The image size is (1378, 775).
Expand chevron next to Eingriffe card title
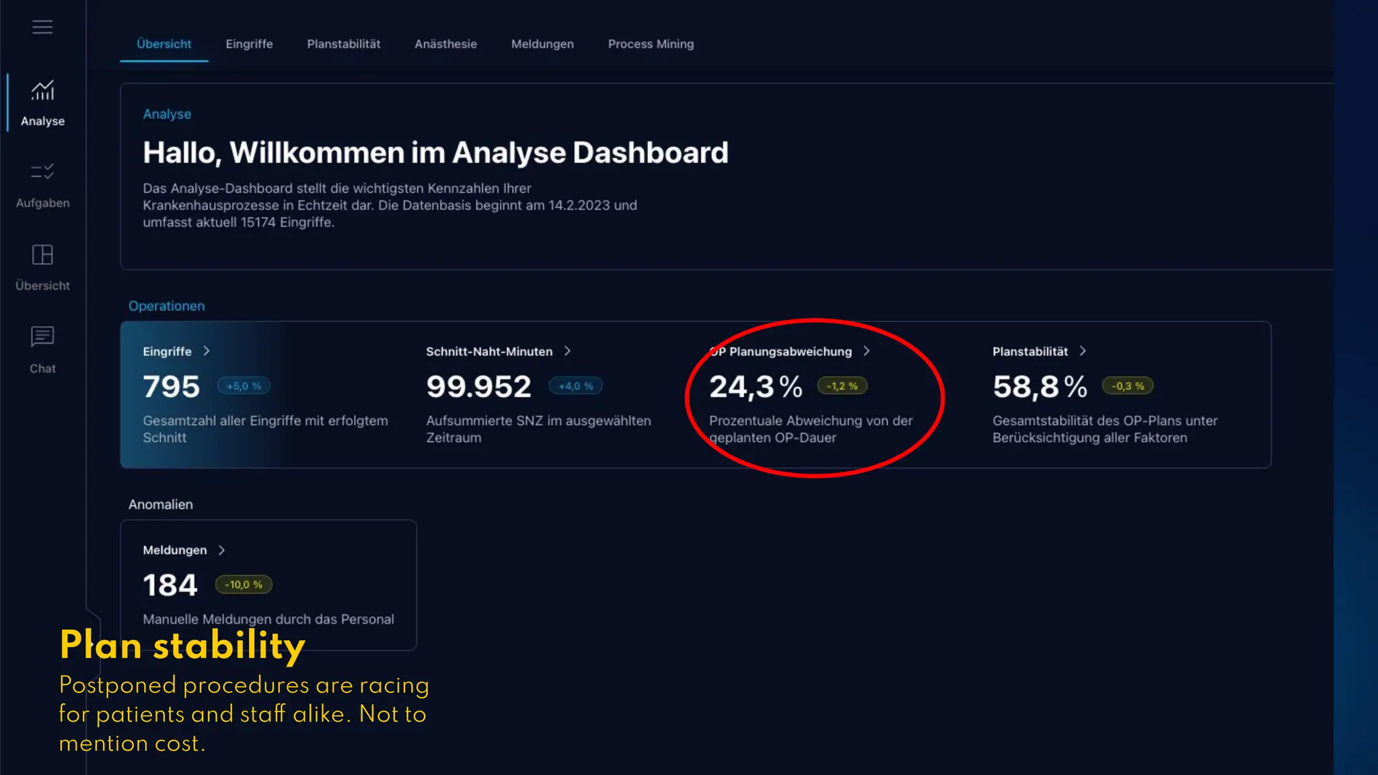[x=207, y=351]
